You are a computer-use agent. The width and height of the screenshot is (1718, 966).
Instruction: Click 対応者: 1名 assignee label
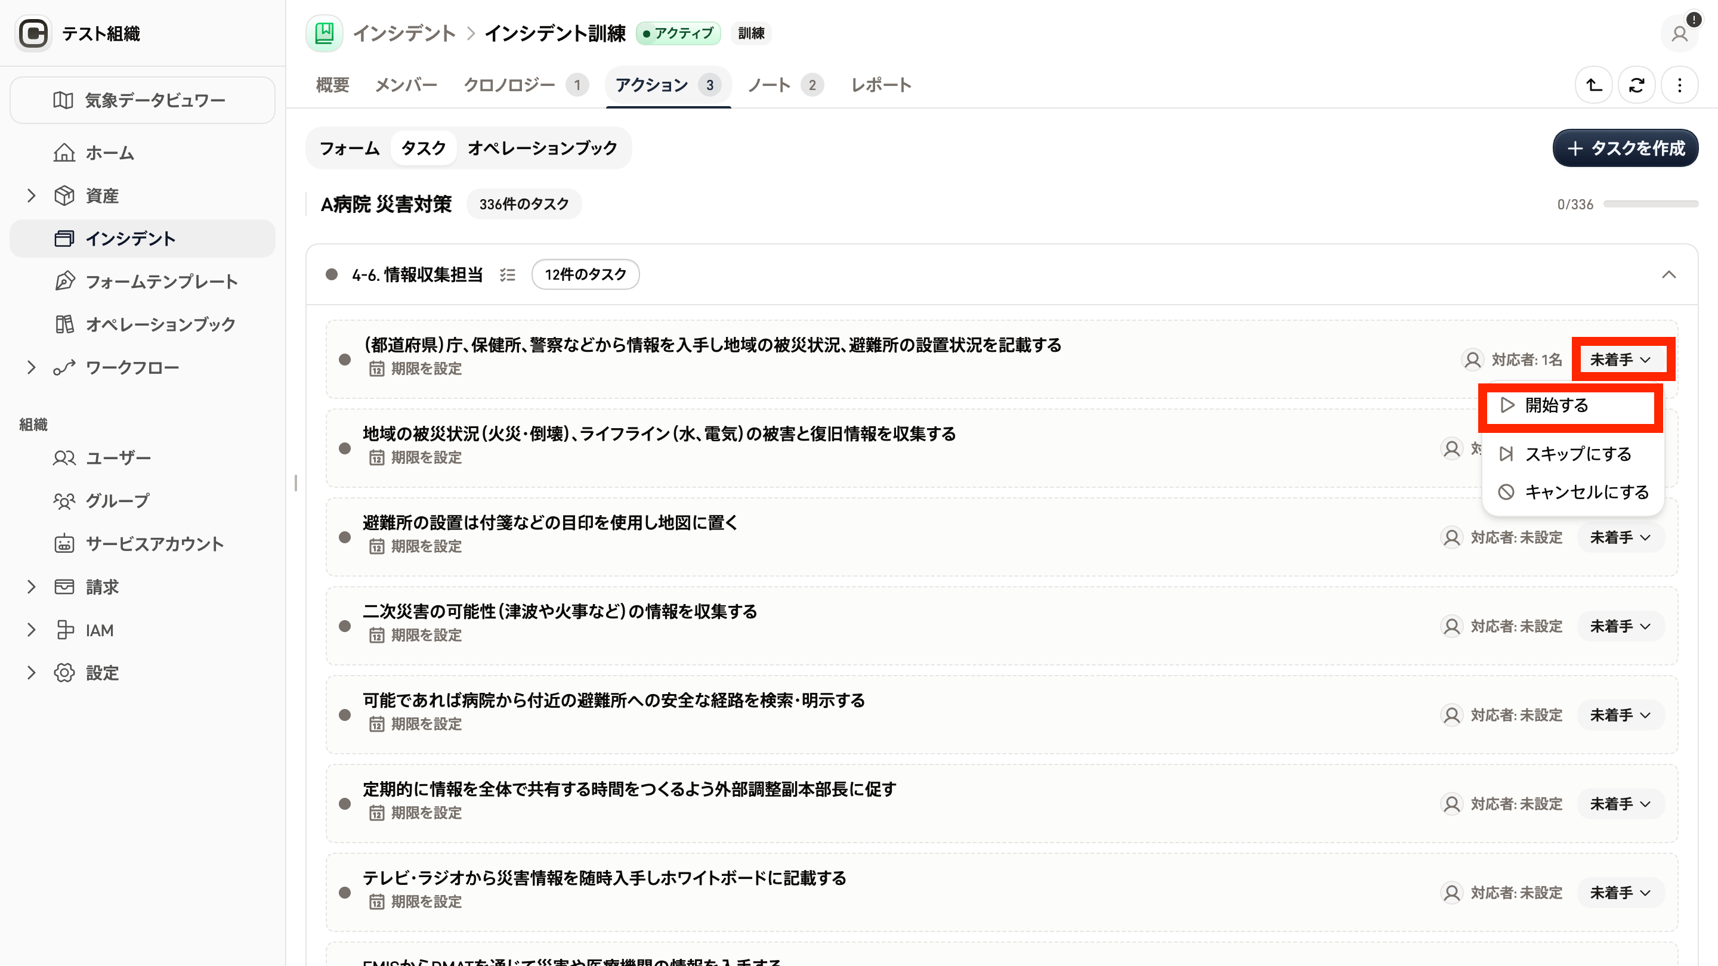point(1527,360)
